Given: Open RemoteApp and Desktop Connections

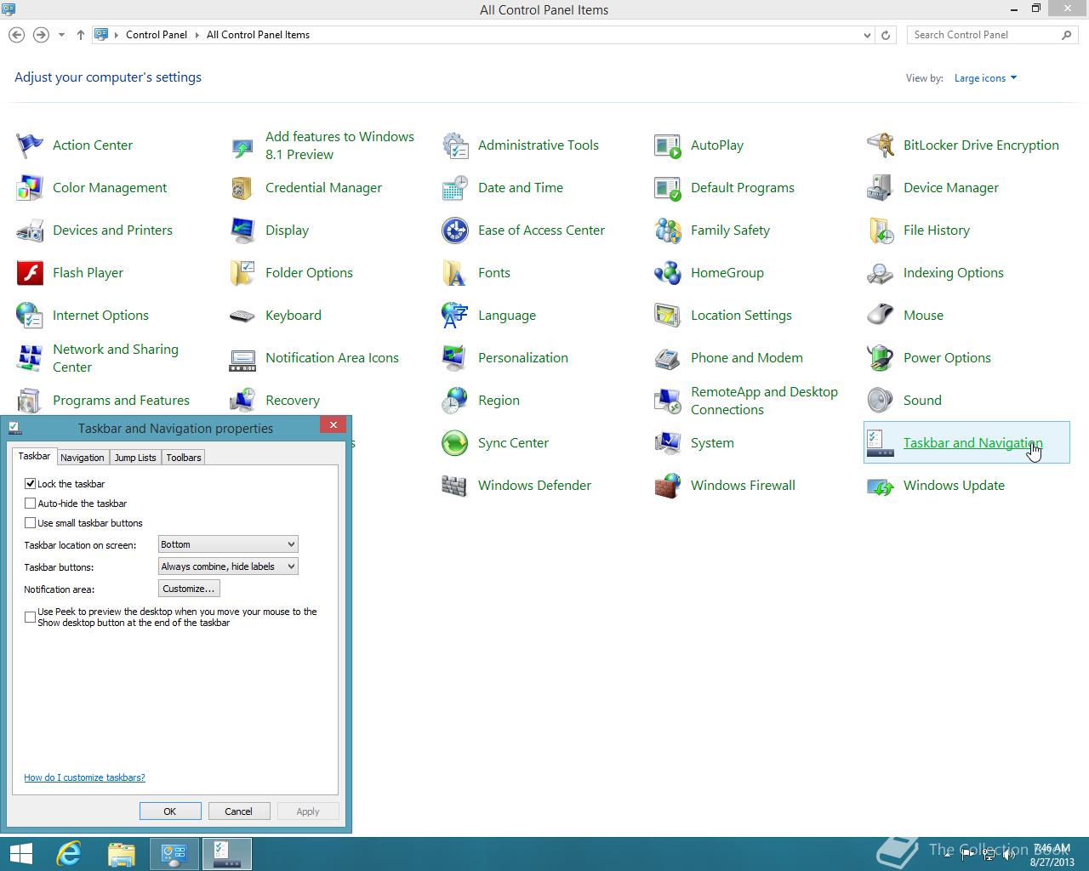Looking at the screenshot, I should coord(764,401).
